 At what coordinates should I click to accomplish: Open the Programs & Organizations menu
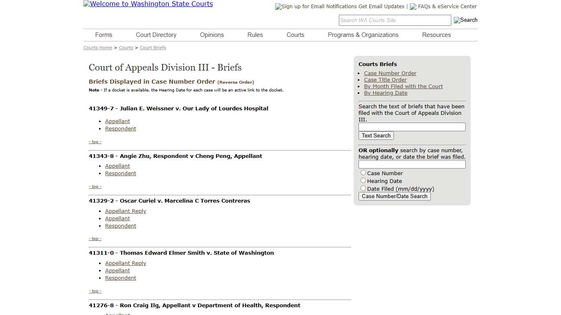363,35
